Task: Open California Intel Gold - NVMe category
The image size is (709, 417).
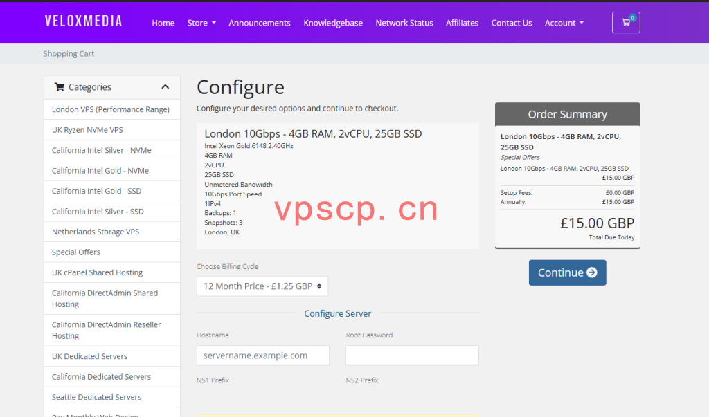Action: (x=112, y=170)
